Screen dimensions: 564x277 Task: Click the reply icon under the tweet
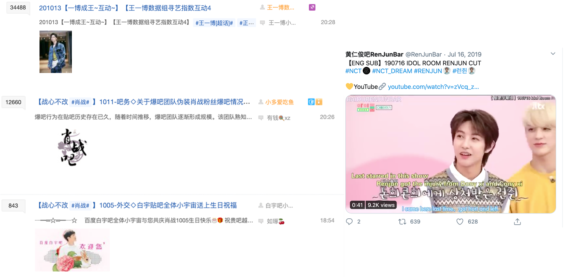[349, 222]
